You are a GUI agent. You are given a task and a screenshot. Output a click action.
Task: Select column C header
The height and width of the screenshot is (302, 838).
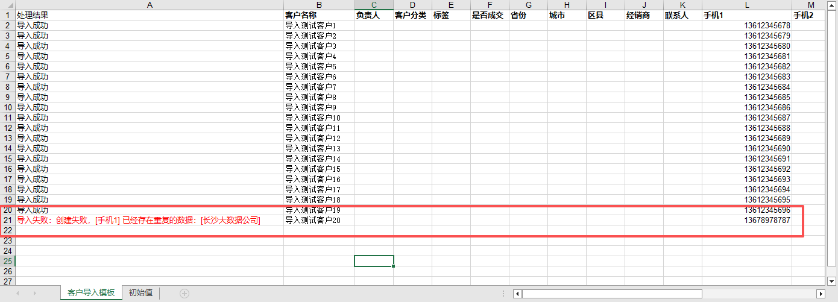tap(374, 5)
